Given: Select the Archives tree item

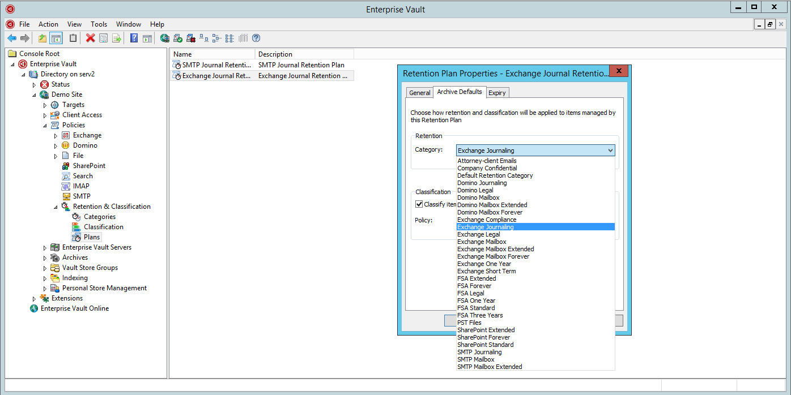Looking at the screenshot, I should click(x=75, y=257).
